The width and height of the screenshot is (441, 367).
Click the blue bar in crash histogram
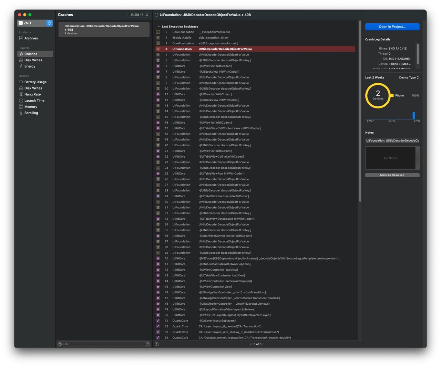[413, 115]
